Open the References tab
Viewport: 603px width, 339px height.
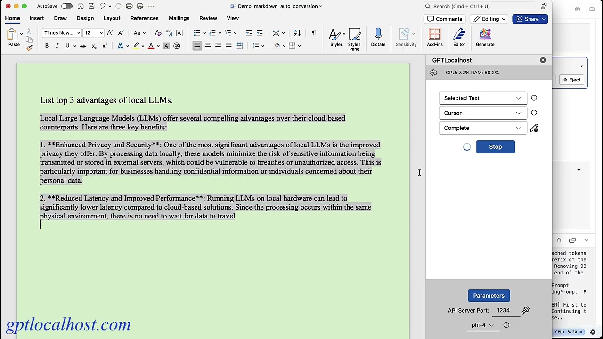(144, 18)
